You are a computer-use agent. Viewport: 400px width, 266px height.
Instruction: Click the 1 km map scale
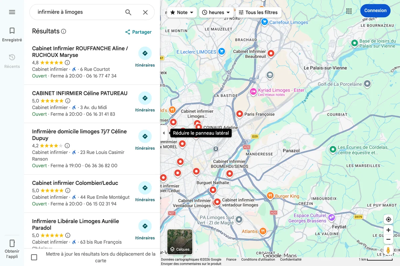click(376, 259)
